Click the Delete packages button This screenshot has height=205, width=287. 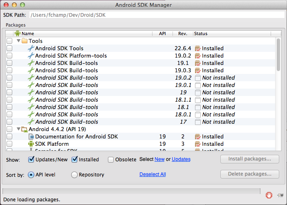tap(250, 174)
